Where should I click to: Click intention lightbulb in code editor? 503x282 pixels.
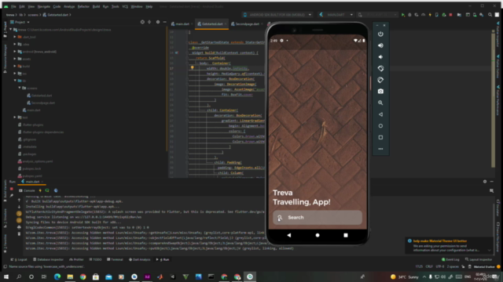192,68
